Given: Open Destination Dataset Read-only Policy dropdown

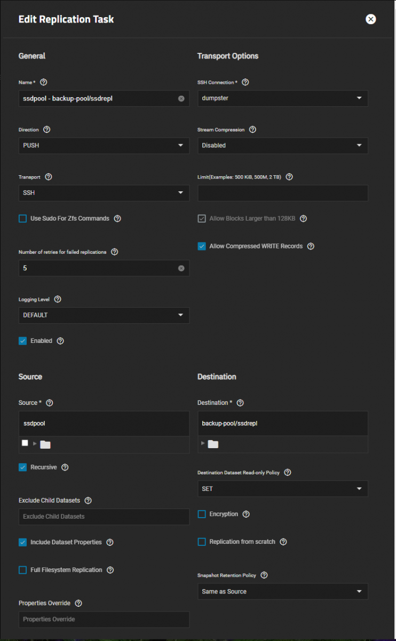Looking at the screenshot, I should point(282,489).
